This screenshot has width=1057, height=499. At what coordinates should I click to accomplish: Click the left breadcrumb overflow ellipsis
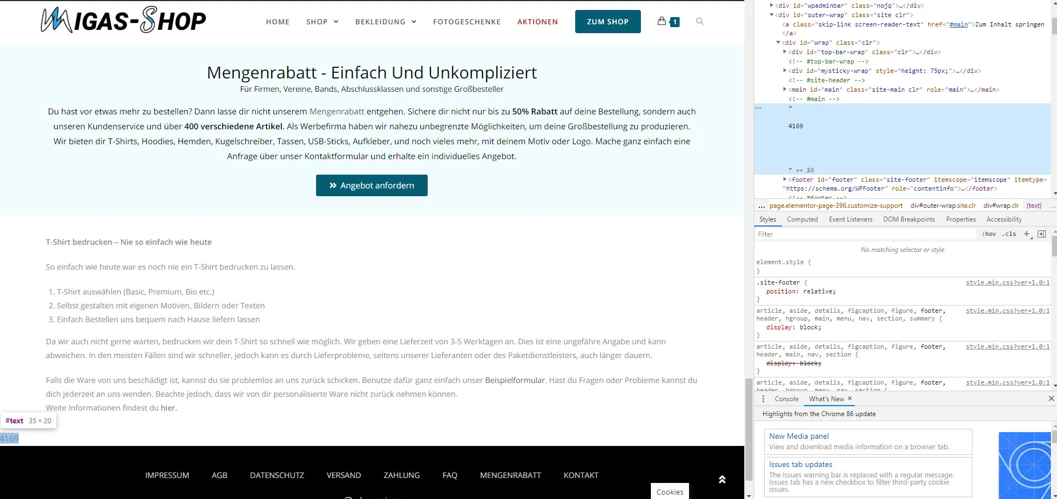click(762, 206)
